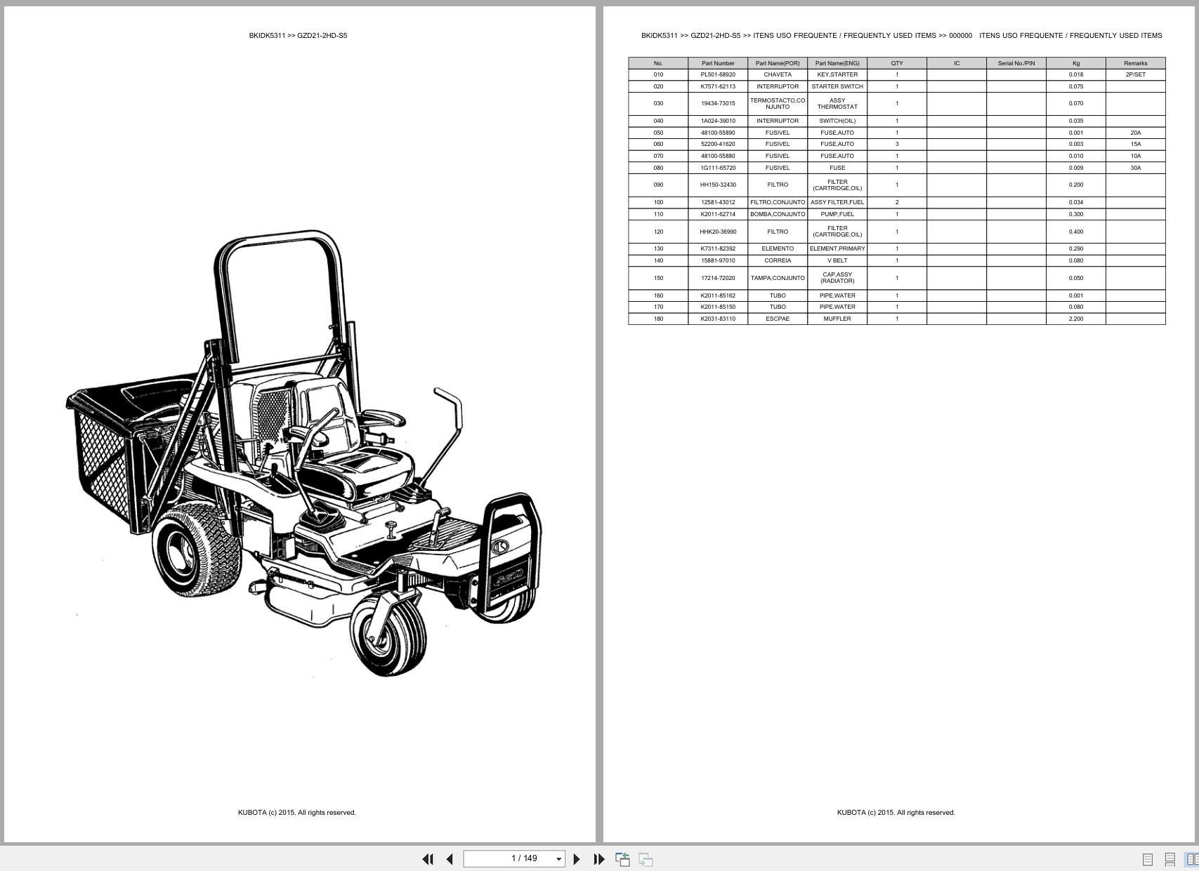
Task: Click the ASSY FILTER,FUEL part name
Action: click(837, 202)
